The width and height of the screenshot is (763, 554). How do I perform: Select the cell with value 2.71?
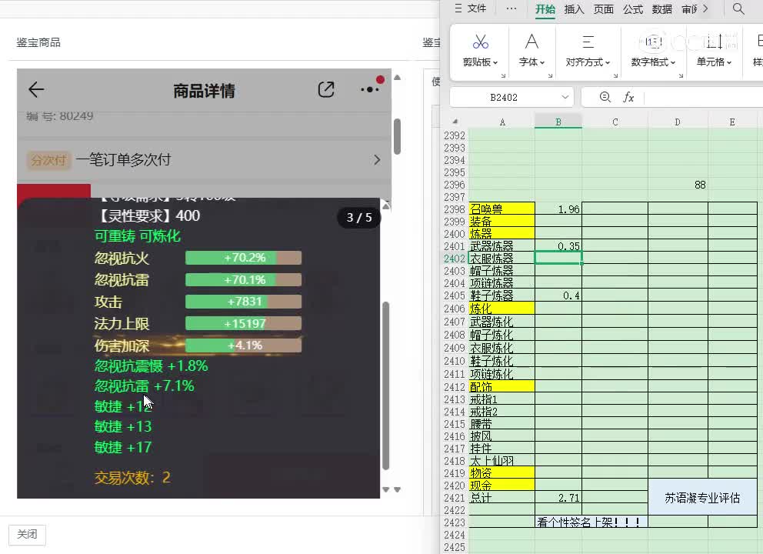[558, 498]
